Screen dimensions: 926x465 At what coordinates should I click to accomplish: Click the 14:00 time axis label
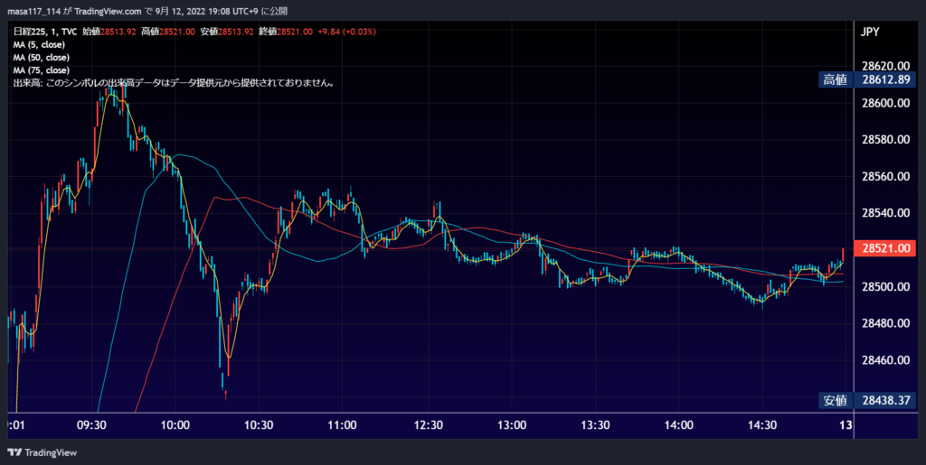[678, 425]
